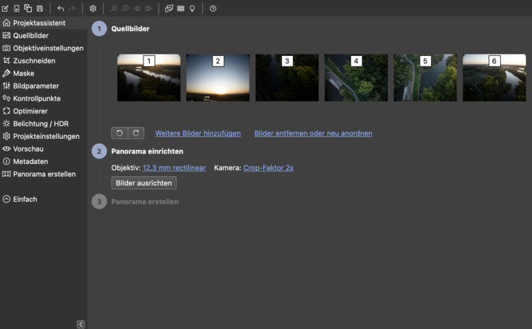Click the save project floppy-disk icon
The height and width of the screenshot is (329, 532).
tap(39, 8)
